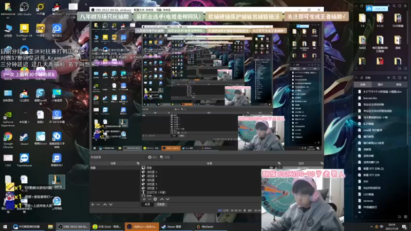Open the 腾讯QQ penguin desktop icon
The height and width of the screenshot is (231, 411).
pos(57,9)
